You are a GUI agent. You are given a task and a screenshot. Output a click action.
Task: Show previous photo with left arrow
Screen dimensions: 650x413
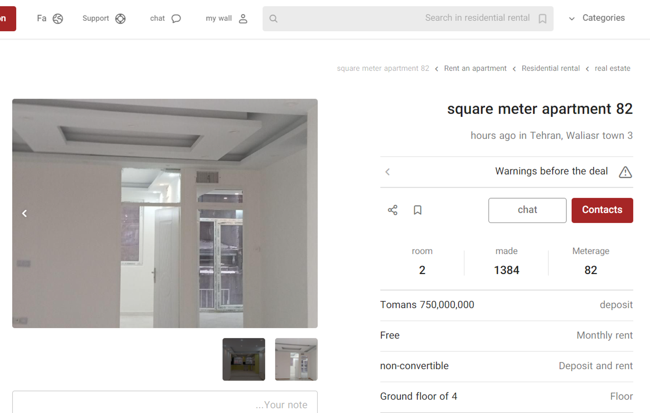pyautogui.click(x=24, y=213)
